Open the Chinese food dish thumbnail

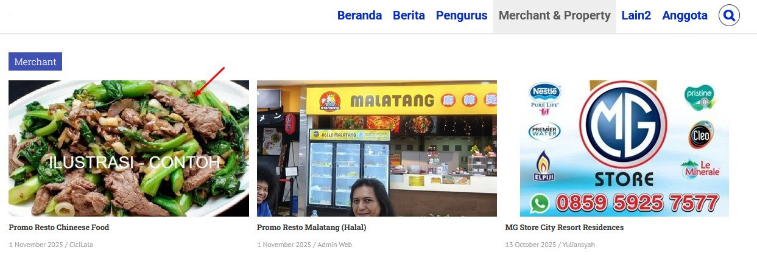pos(129,148)
